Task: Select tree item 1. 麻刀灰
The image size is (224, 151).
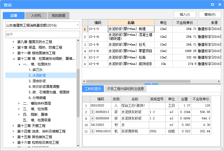Action: [x=36, y=70]
